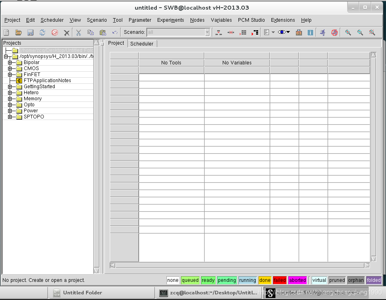Image resolution: width=386 pixels, height=300 pixels.
Task: Click the New Project icon
Action: tap(6, 32)
